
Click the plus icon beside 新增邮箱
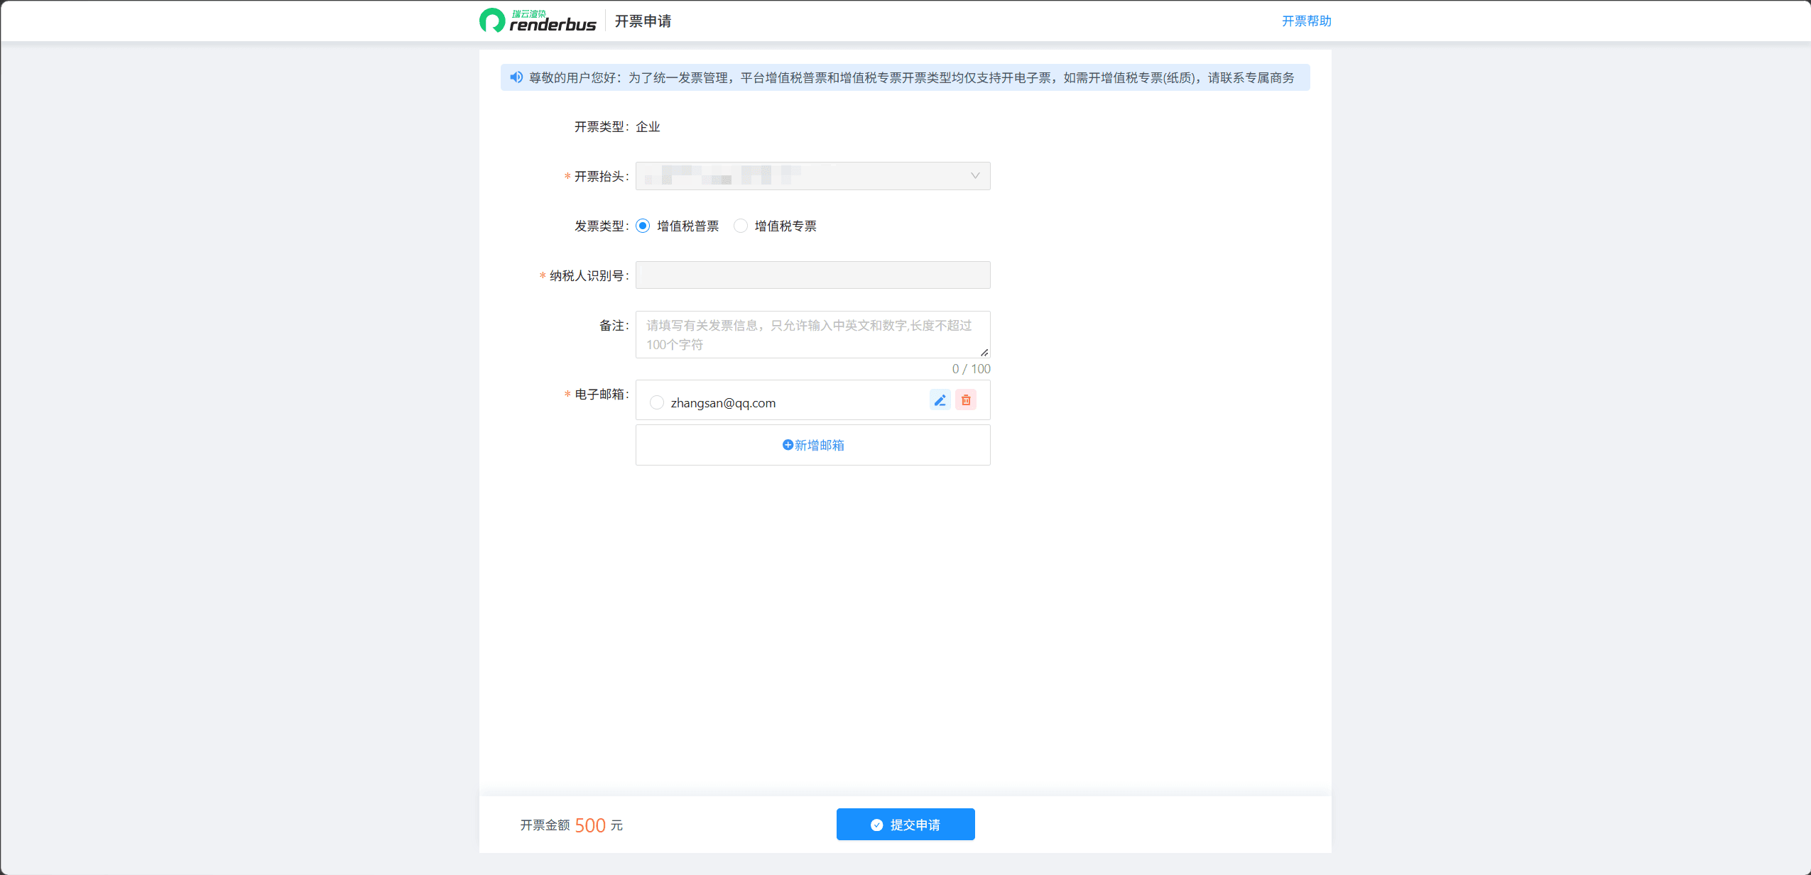(788, 445)
